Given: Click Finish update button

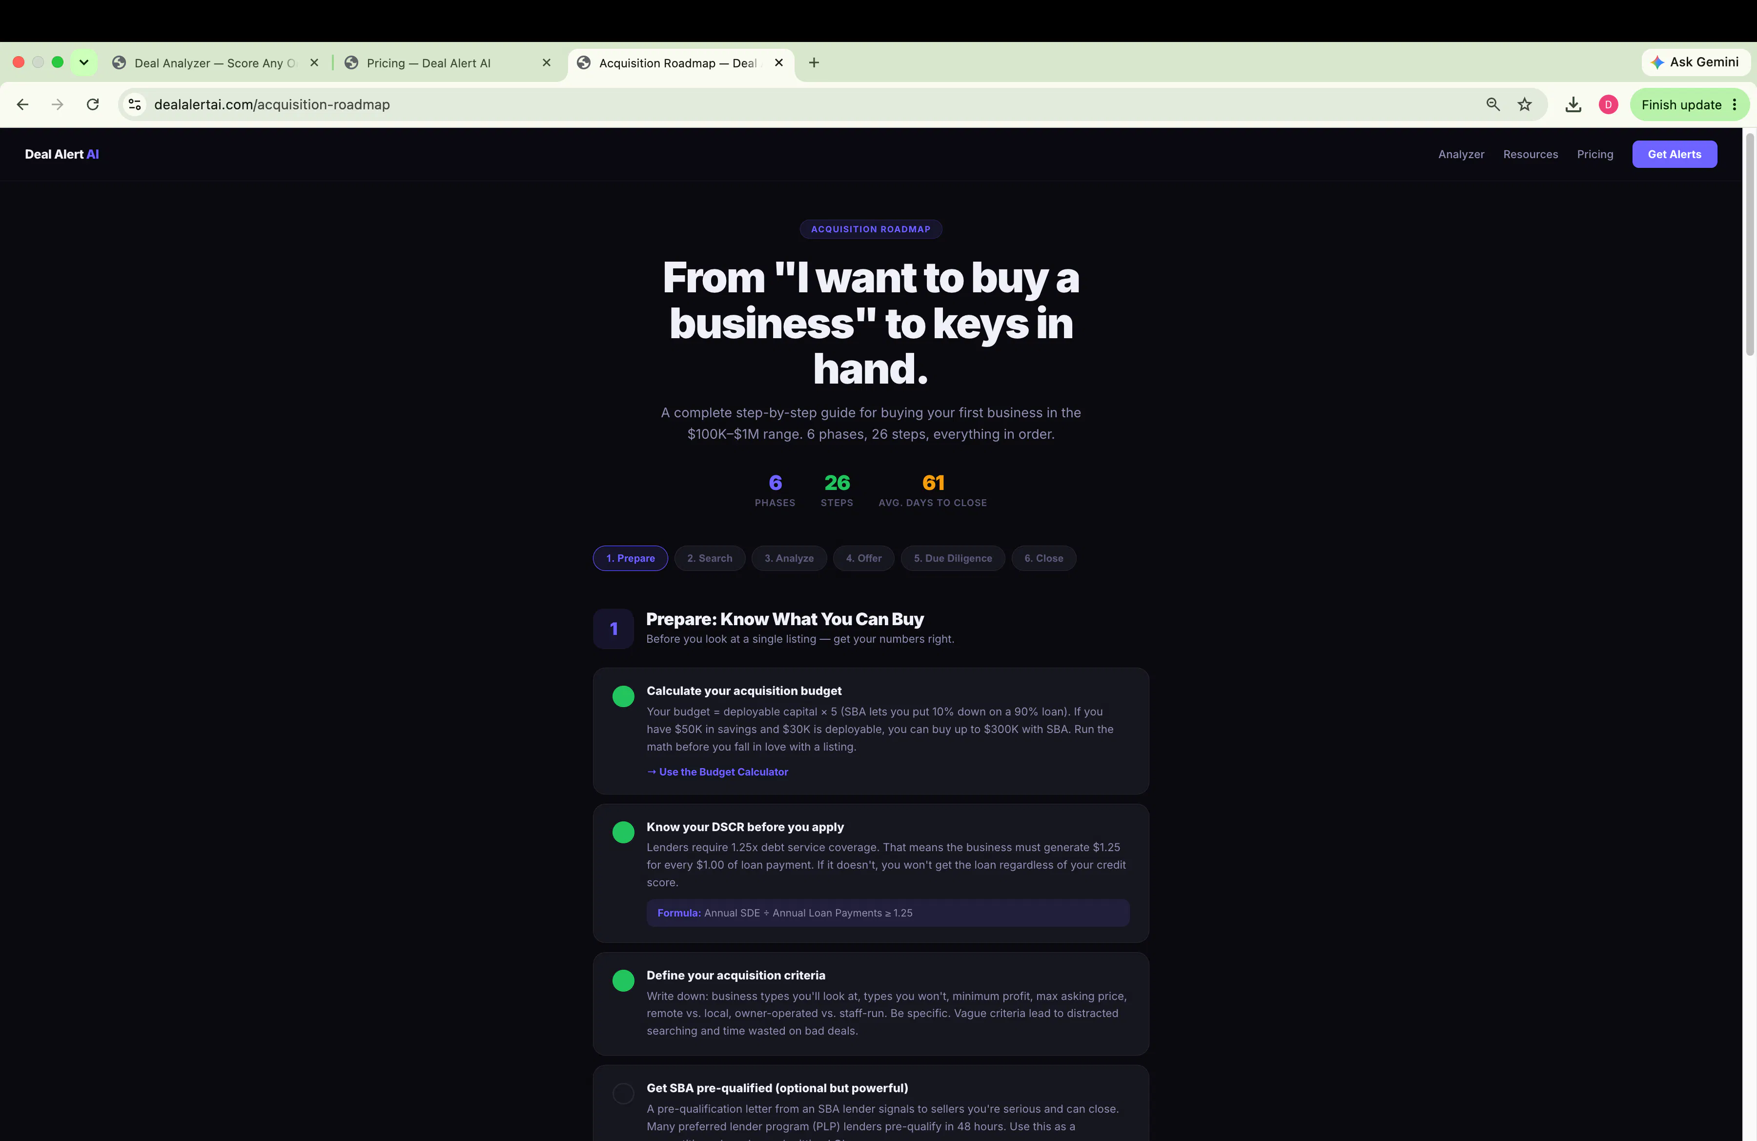Looking at the screenshot, I should click(1689, 105).
